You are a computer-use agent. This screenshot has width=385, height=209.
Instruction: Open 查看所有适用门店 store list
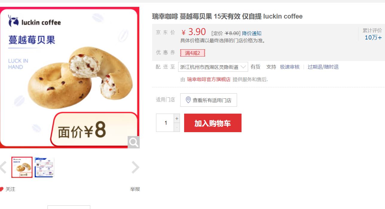pos(209,100)
